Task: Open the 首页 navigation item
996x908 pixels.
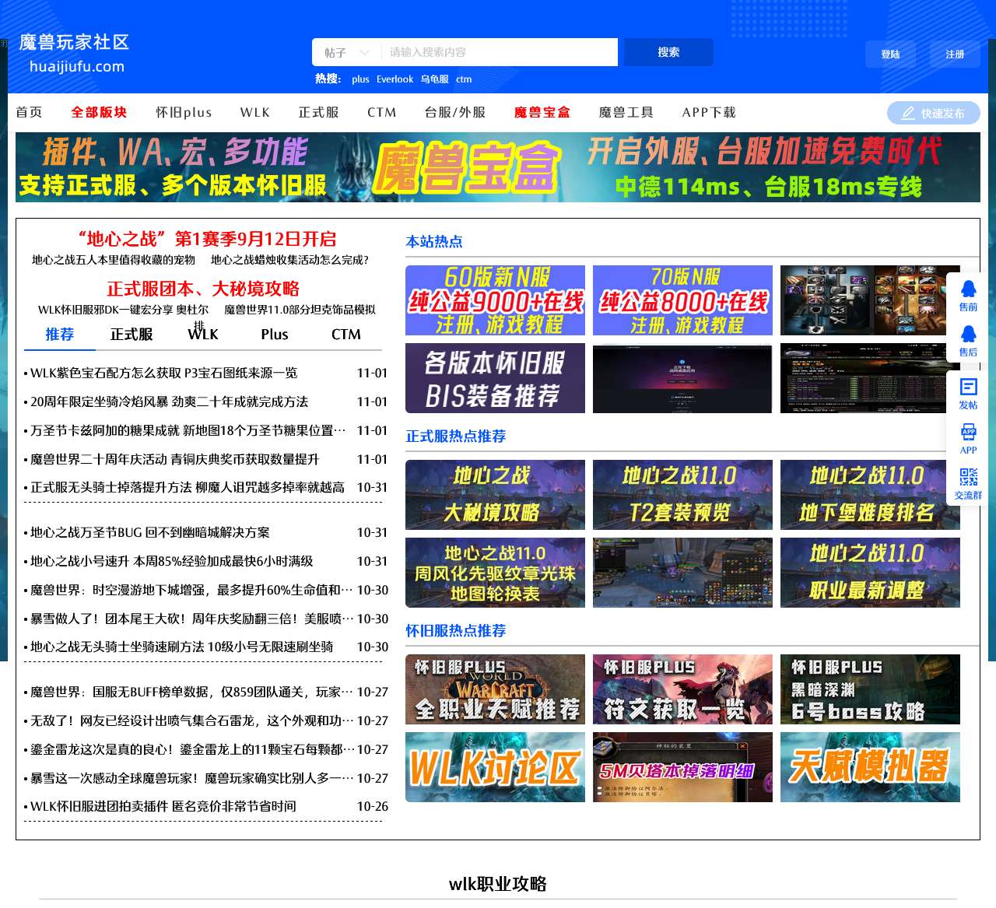Action: 29,112
